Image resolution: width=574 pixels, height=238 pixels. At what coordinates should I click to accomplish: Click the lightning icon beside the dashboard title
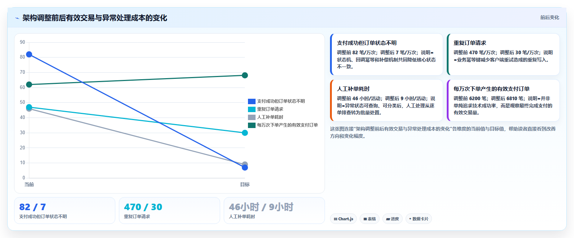point(17,18)
